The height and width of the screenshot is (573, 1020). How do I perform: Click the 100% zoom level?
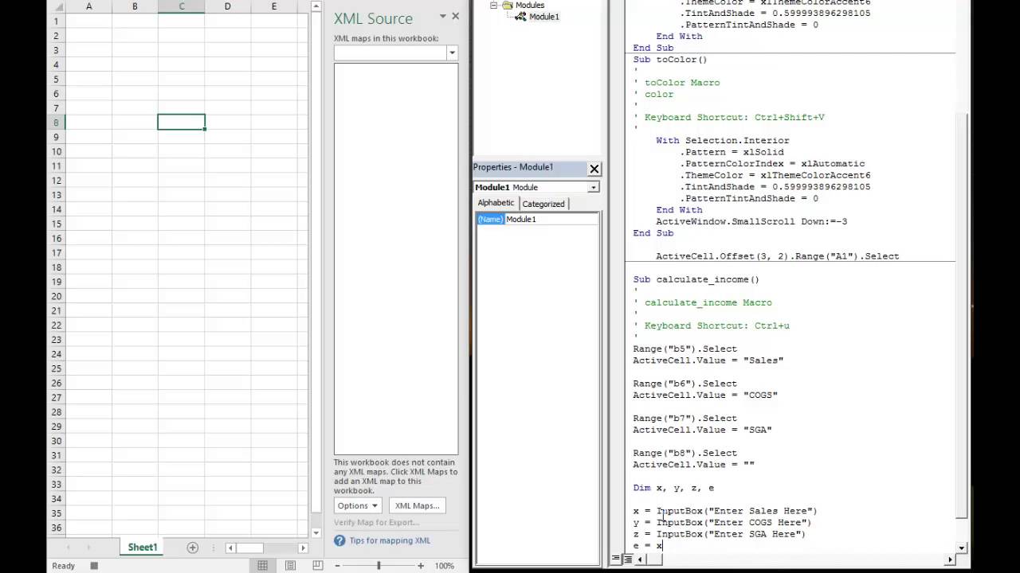[445, 566]
